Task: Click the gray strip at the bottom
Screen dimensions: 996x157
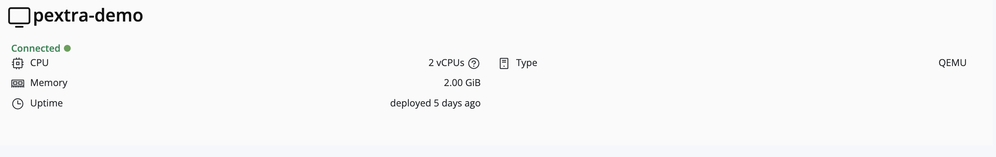Action: tap(498, 151)
